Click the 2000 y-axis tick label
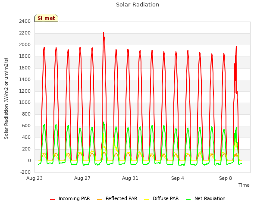 tap(25, 45)
